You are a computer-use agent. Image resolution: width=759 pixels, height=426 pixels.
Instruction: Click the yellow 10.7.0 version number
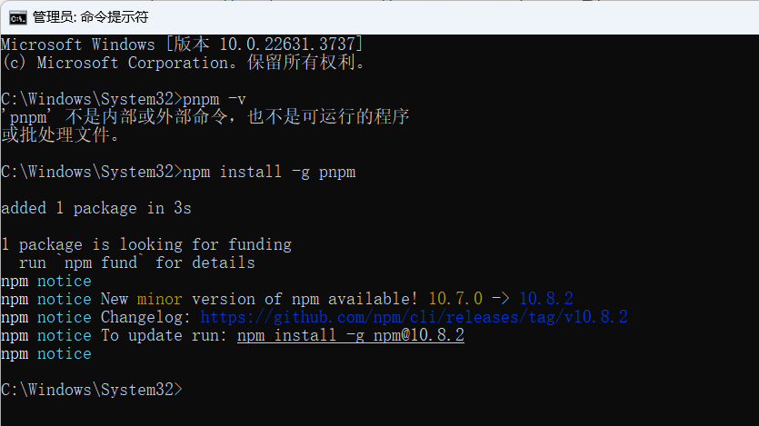(x=455, y=299)
